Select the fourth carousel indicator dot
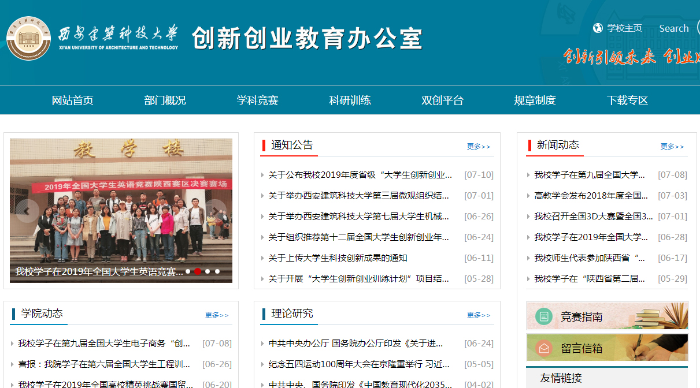Viewport: 700px width, 388px height. pos(217,271)
